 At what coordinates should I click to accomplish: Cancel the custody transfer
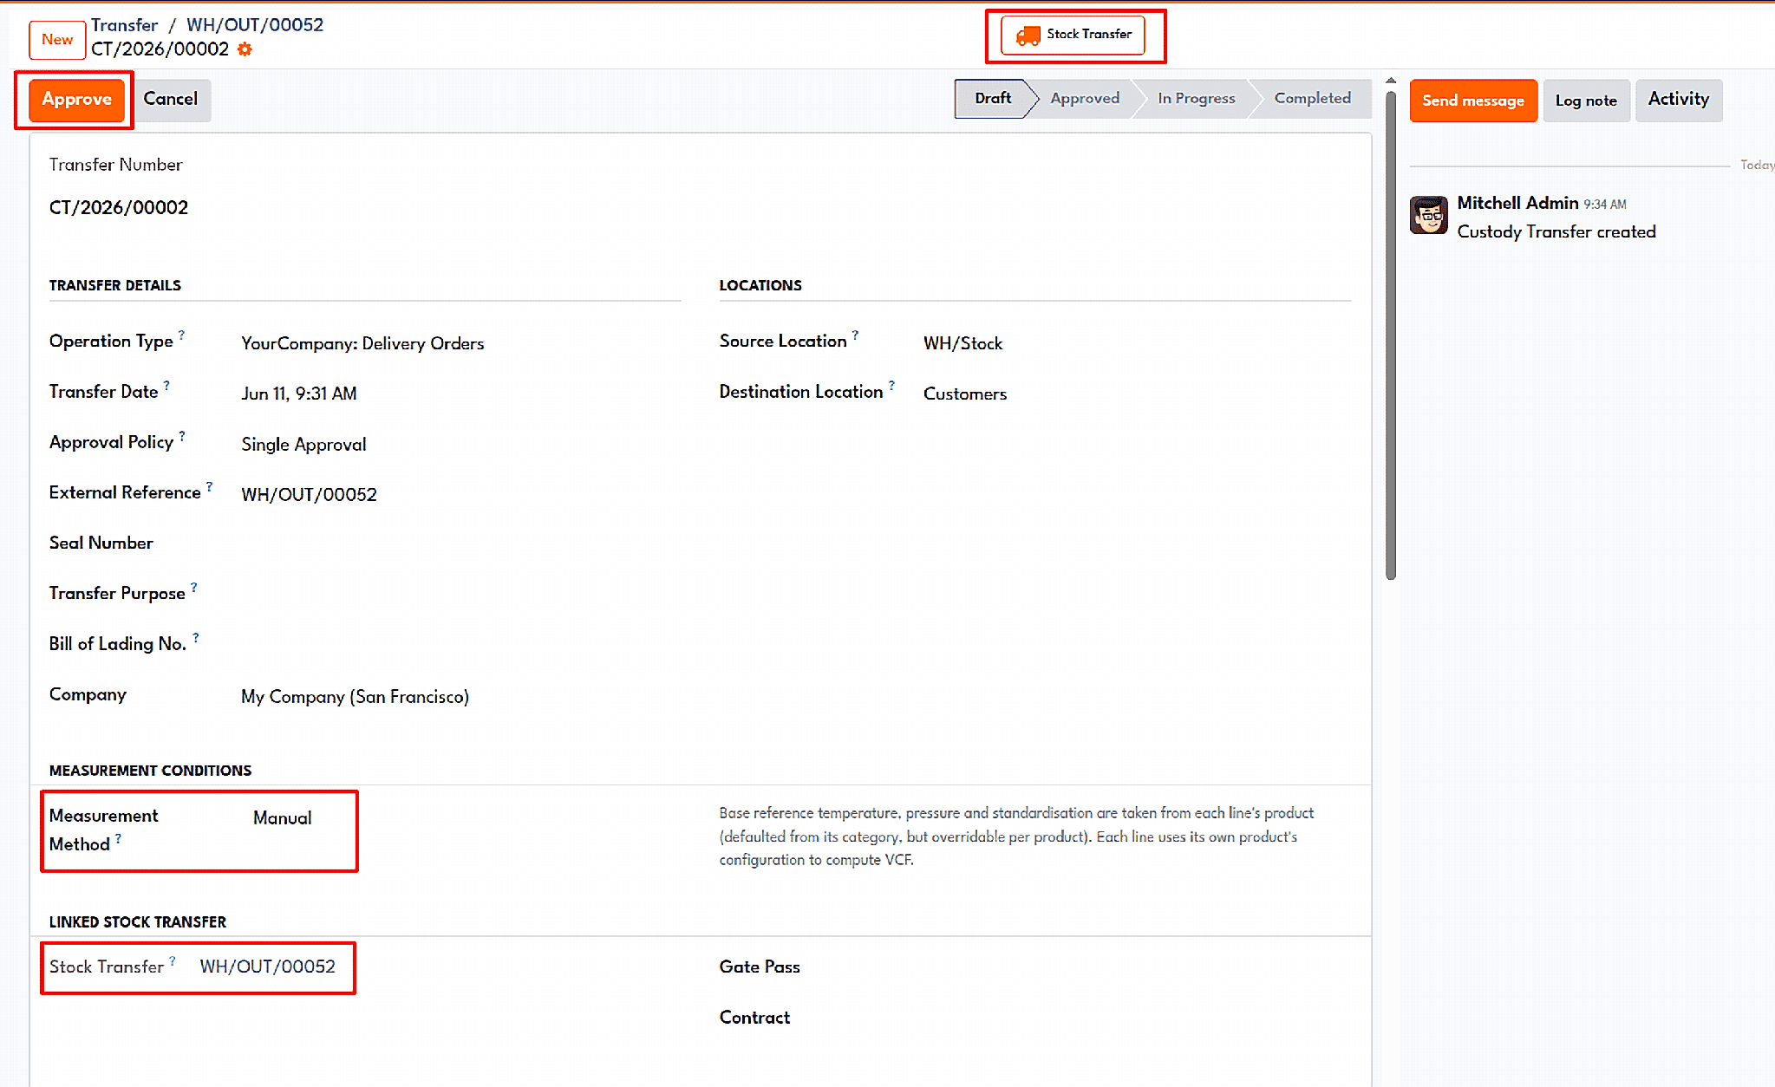click(171, 99)
